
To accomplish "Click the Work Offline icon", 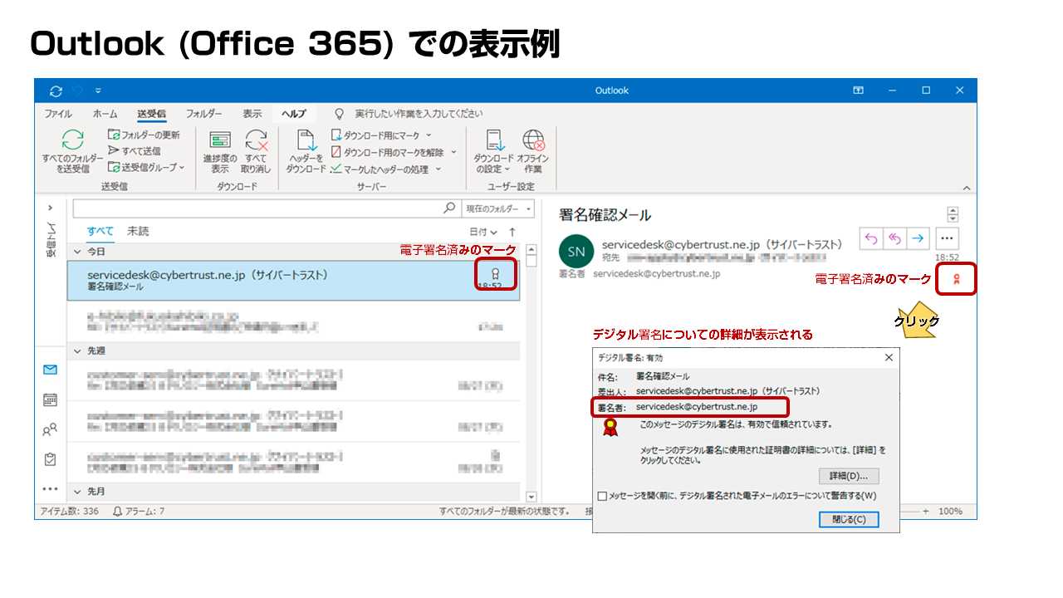I will coord(532,140).
